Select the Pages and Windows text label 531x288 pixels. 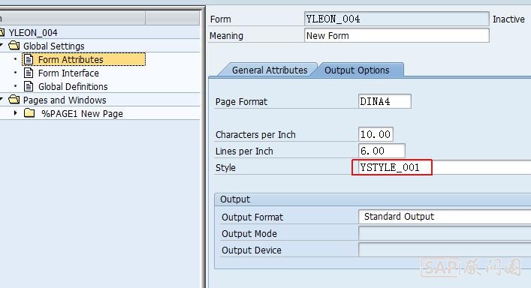click(x=65, y=100)
